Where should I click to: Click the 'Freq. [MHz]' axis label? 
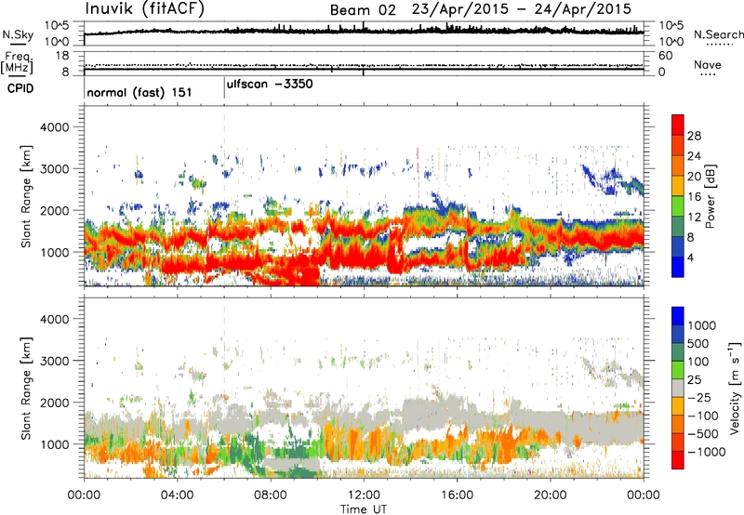click(17, 63)
